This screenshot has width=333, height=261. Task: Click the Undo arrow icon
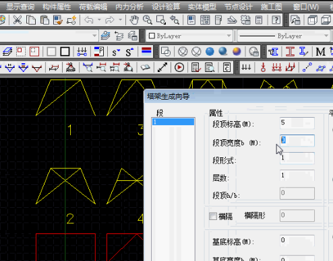point(89,20)
